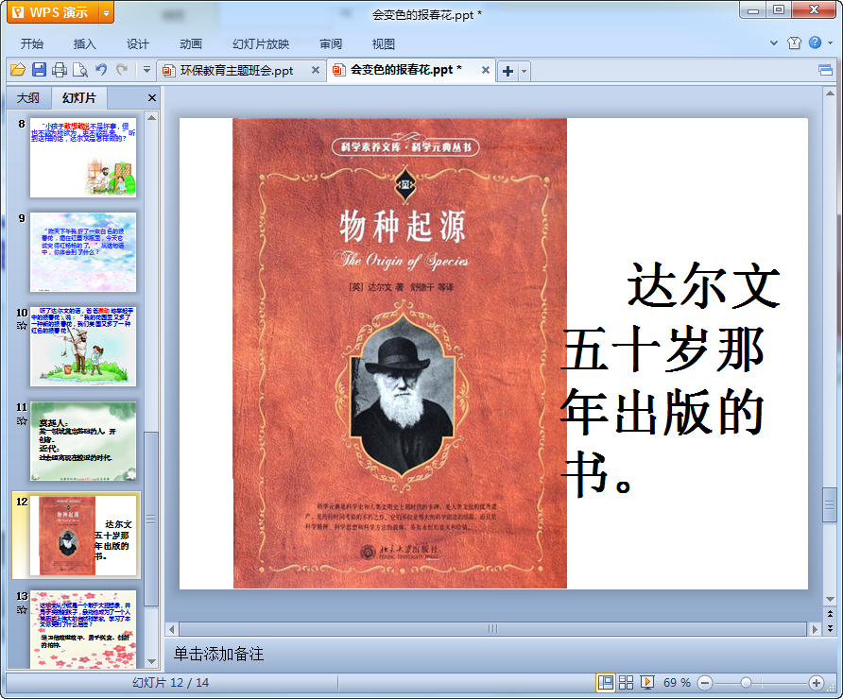Zoom out with the minus button

[705, 683]
